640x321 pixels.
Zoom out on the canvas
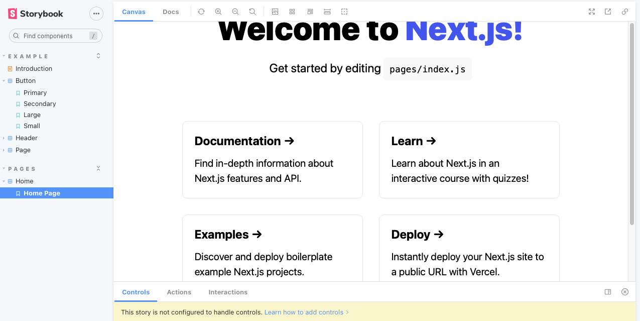point(235,12)
